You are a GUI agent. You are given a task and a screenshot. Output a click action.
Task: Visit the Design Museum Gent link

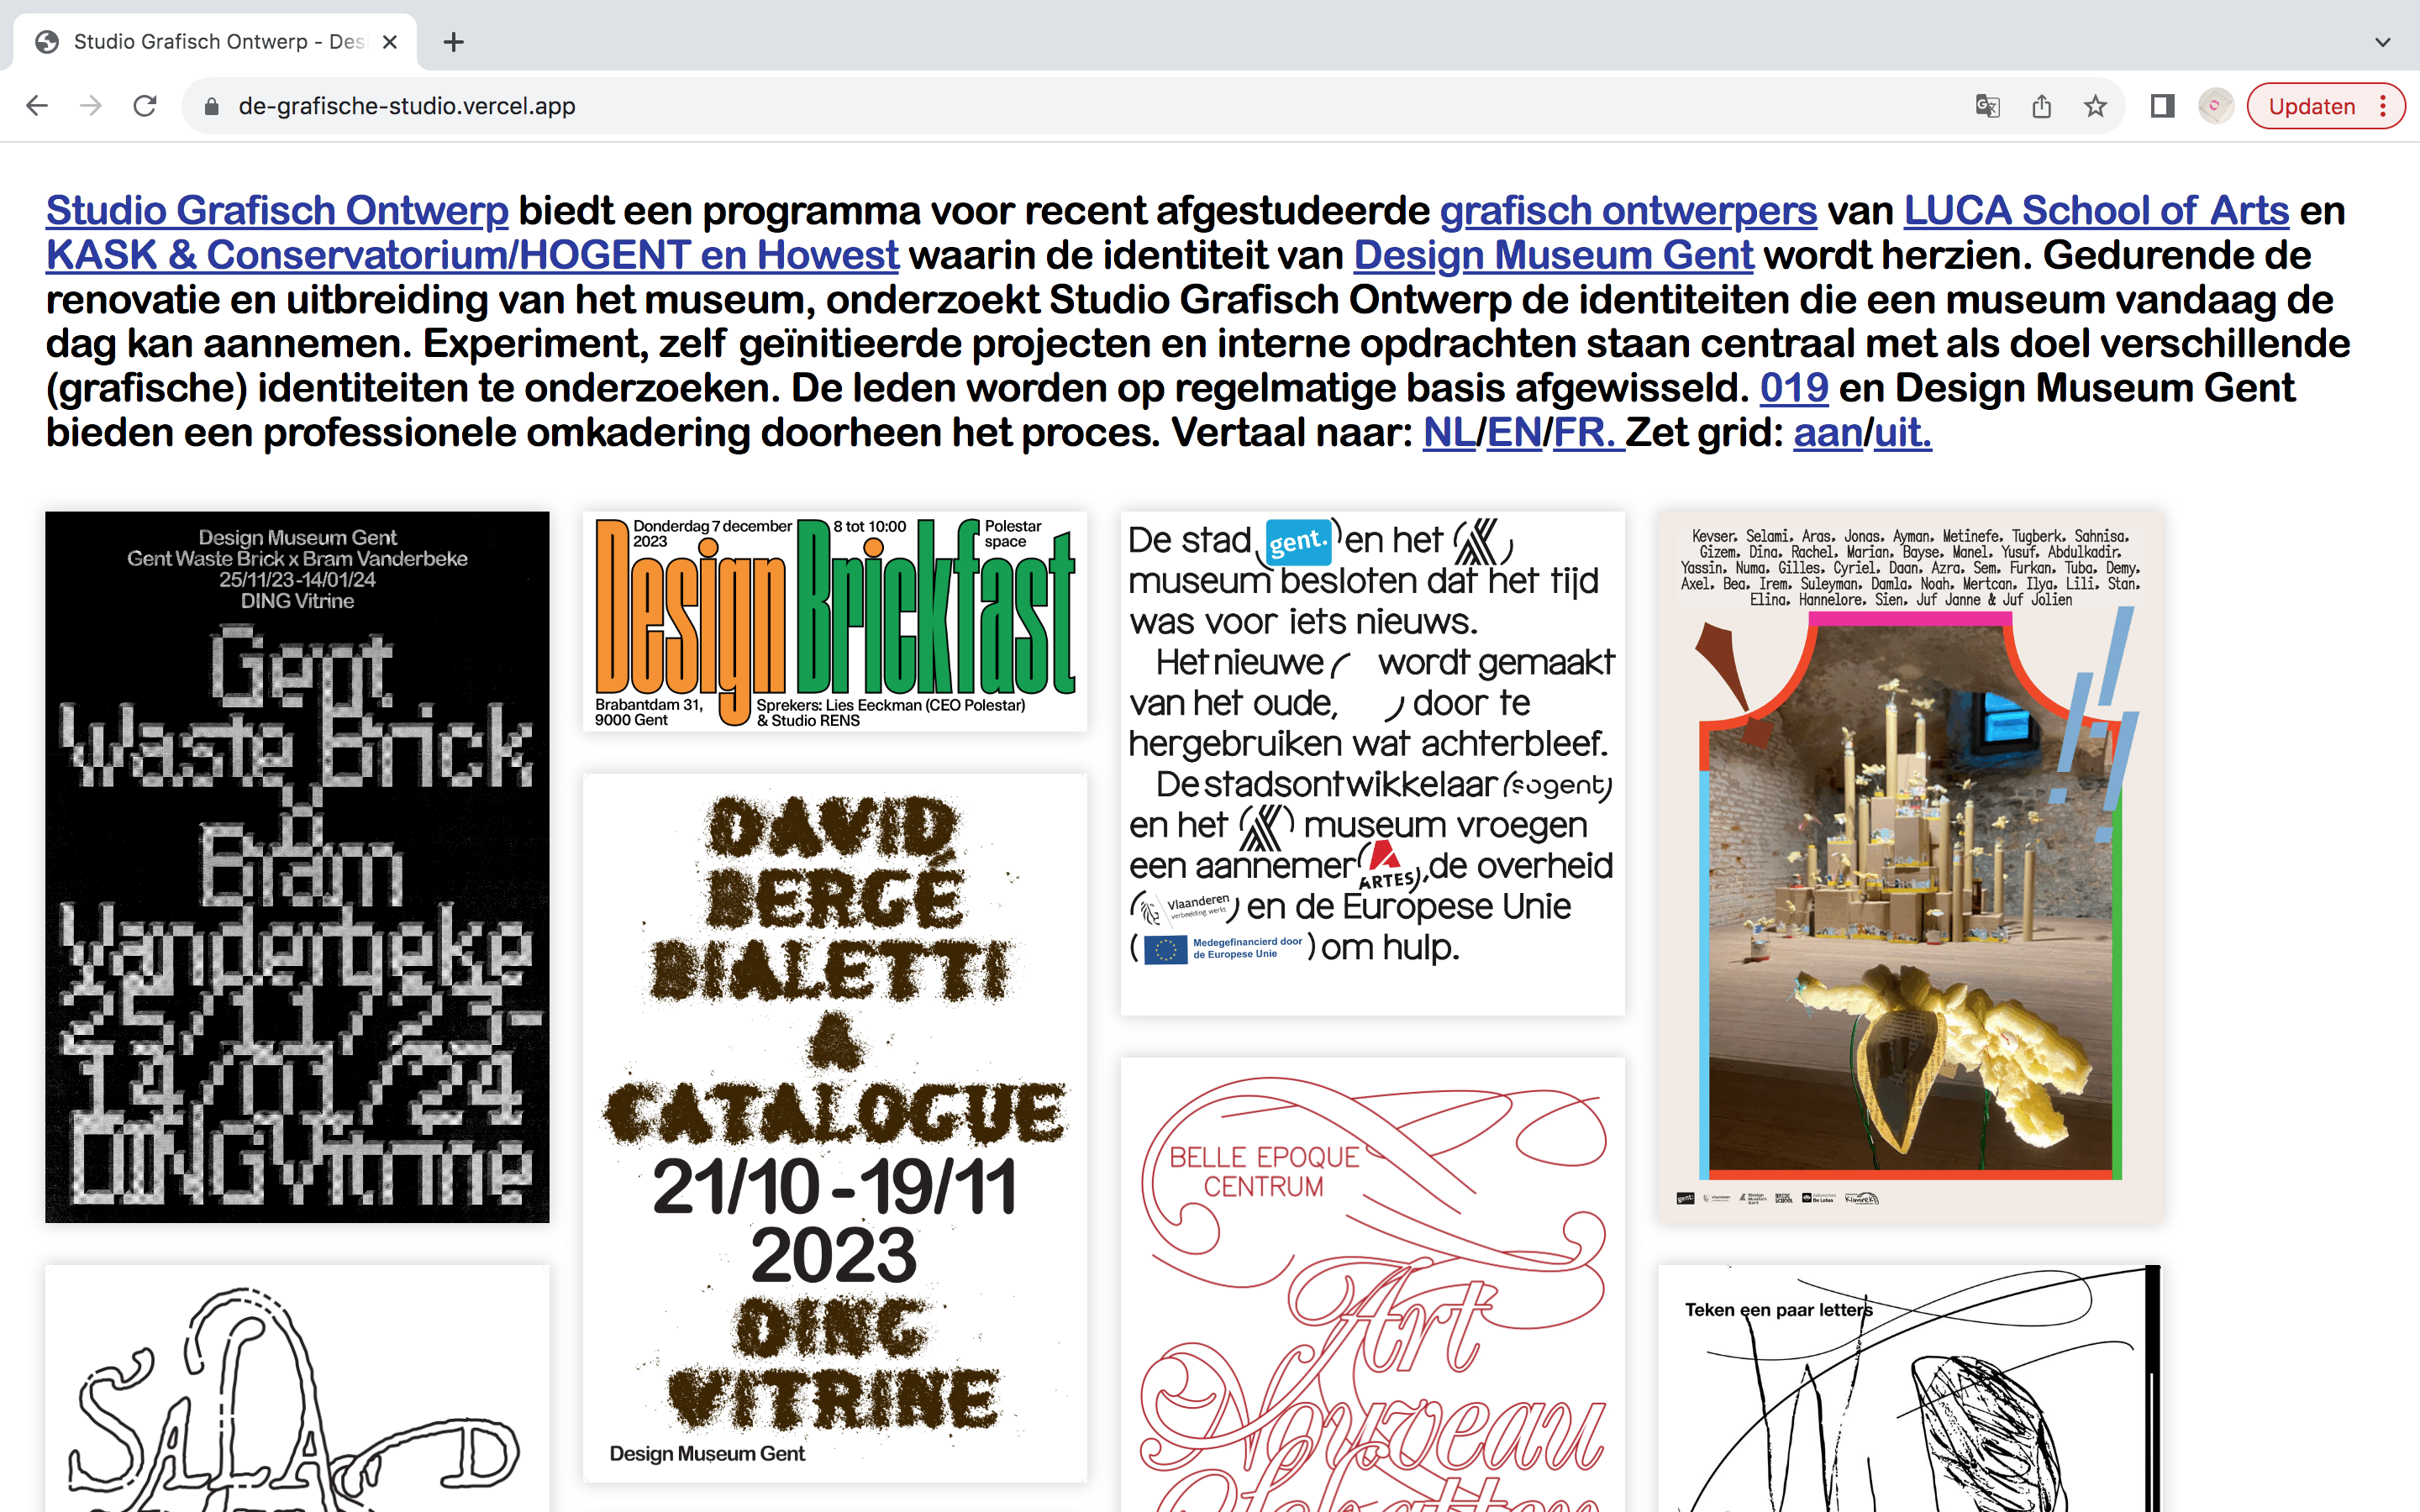tap(1553, 255)
